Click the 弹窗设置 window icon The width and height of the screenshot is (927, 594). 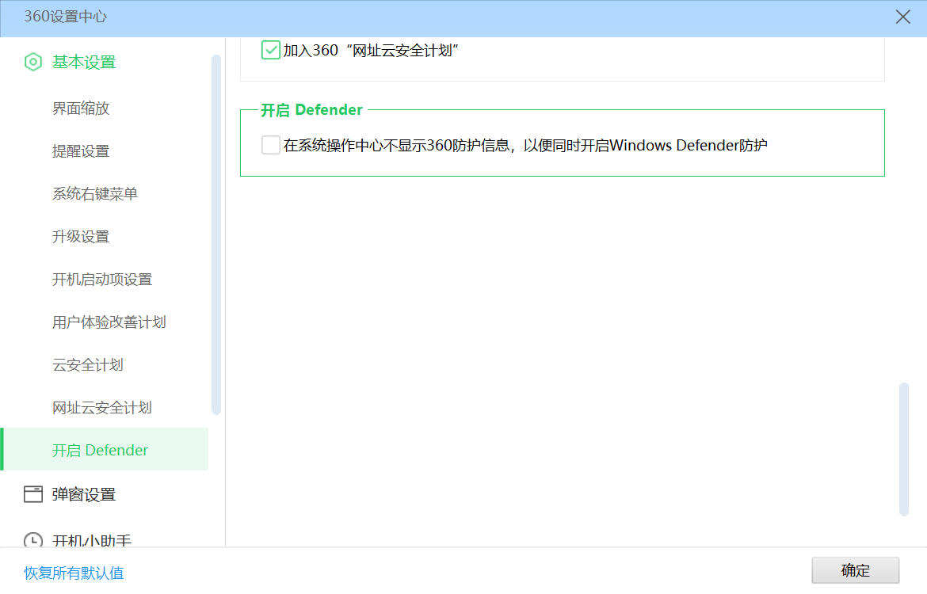33,494
